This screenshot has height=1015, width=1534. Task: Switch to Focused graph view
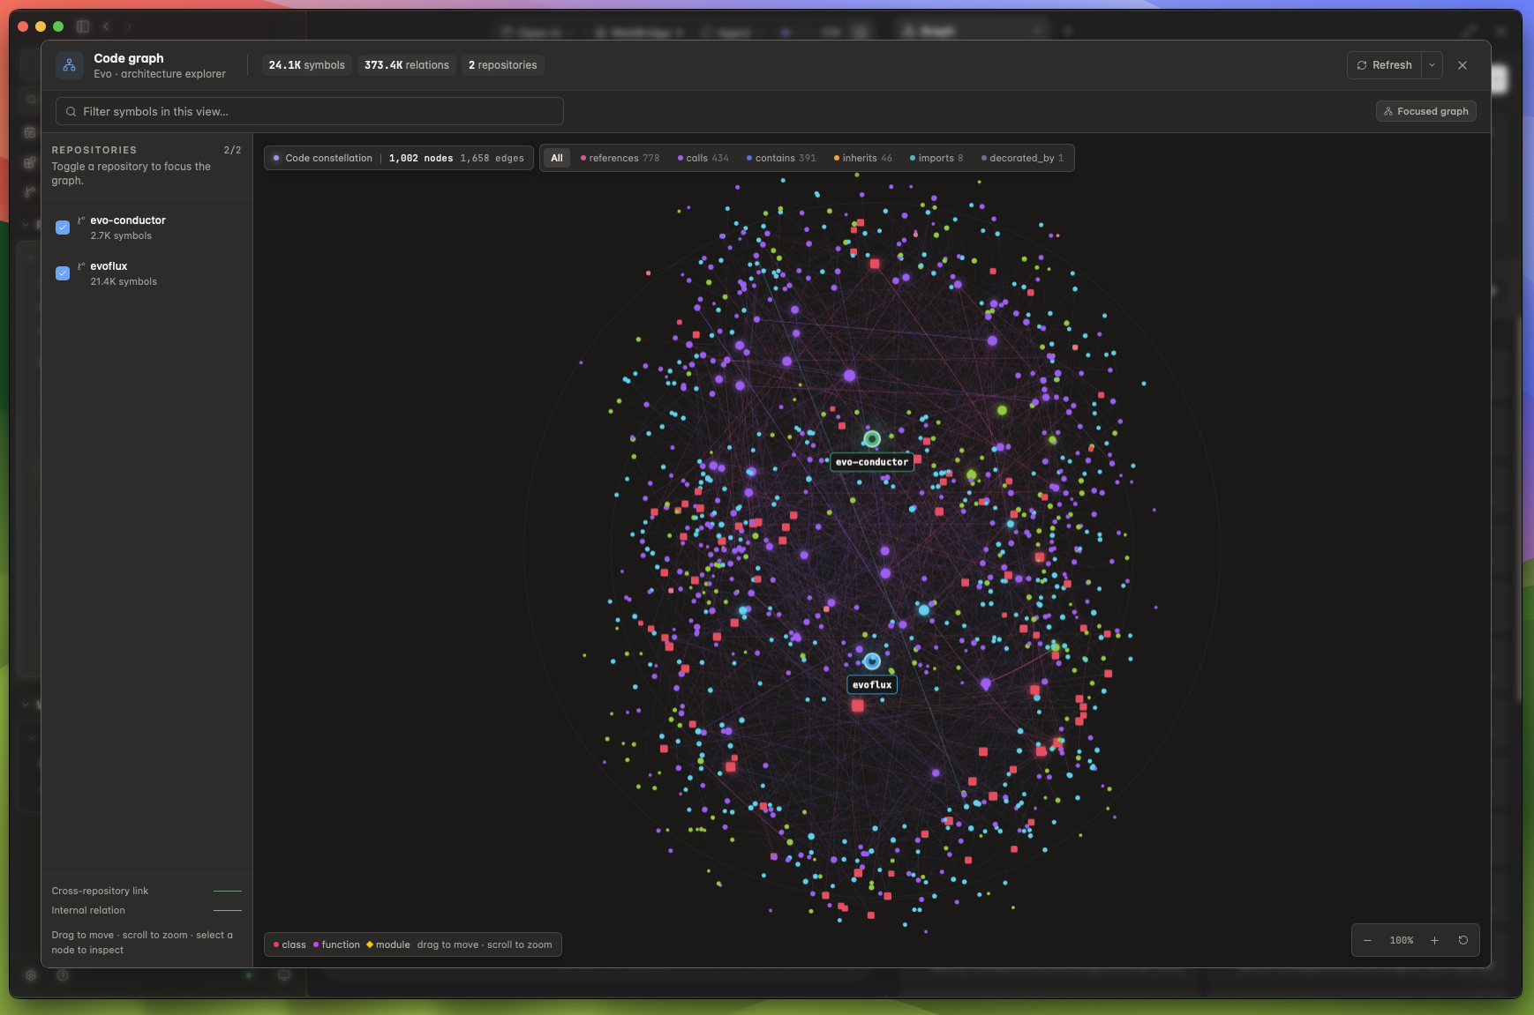click(x=1426, y=111)
